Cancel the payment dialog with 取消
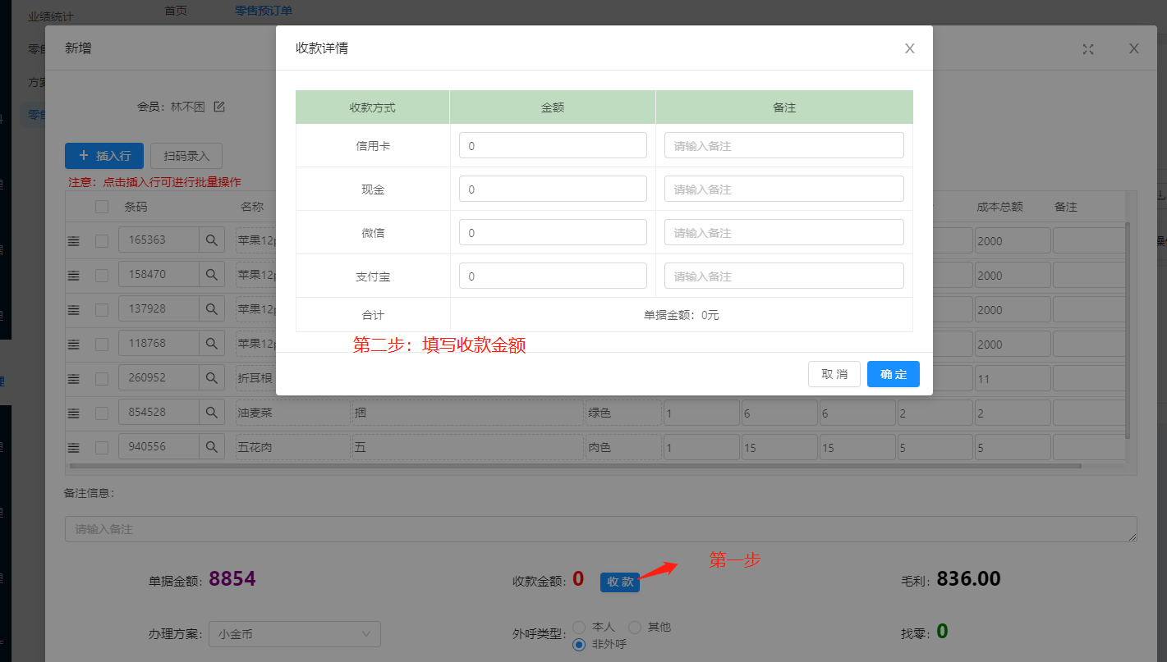The image size is (1167, 662). tap(834, 374)
